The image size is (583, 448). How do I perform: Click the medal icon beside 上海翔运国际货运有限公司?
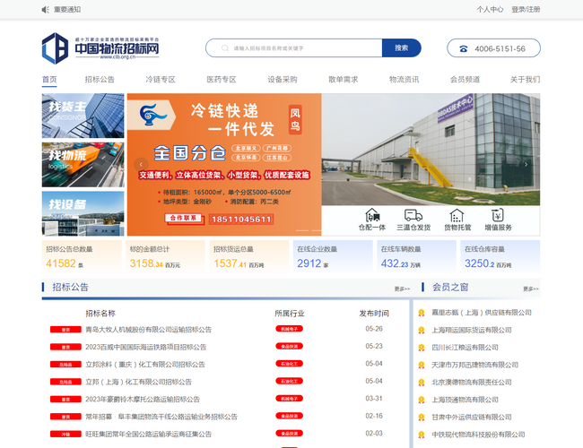click(x=421, y=329)
